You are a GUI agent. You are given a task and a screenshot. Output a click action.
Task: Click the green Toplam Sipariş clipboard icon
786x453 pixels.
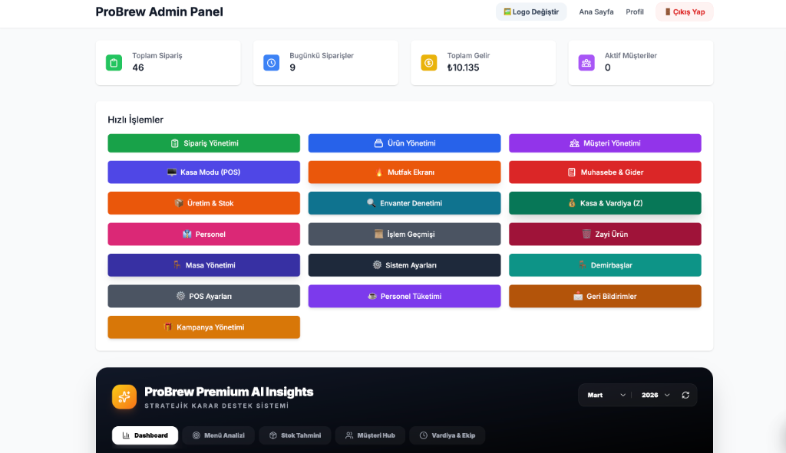tap(114, 63)
